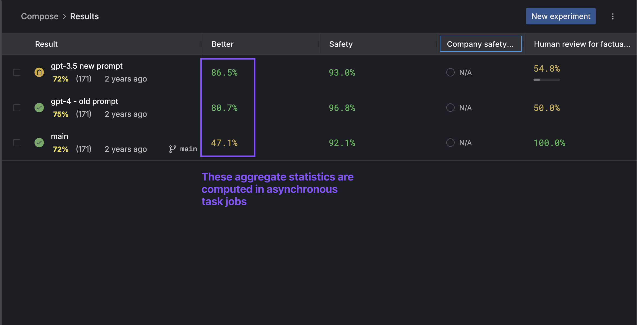The image size is (637, 325).
Task: Click N/A circle icon in gpt-3.5 row
Action: 450,72
